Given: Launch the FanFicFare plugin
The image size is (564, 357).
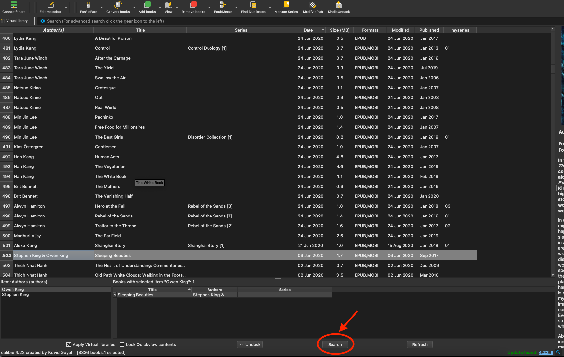Looking at the screenshot, I should click(x=88, y=7).
